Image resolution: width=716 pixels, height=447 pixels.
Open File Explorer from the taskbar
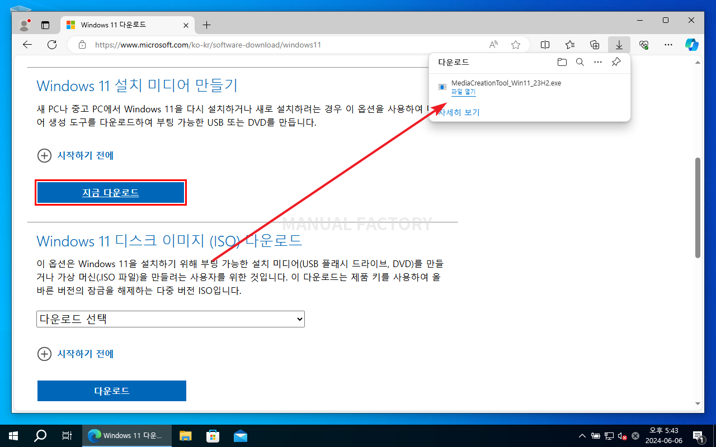coord(185,436)
